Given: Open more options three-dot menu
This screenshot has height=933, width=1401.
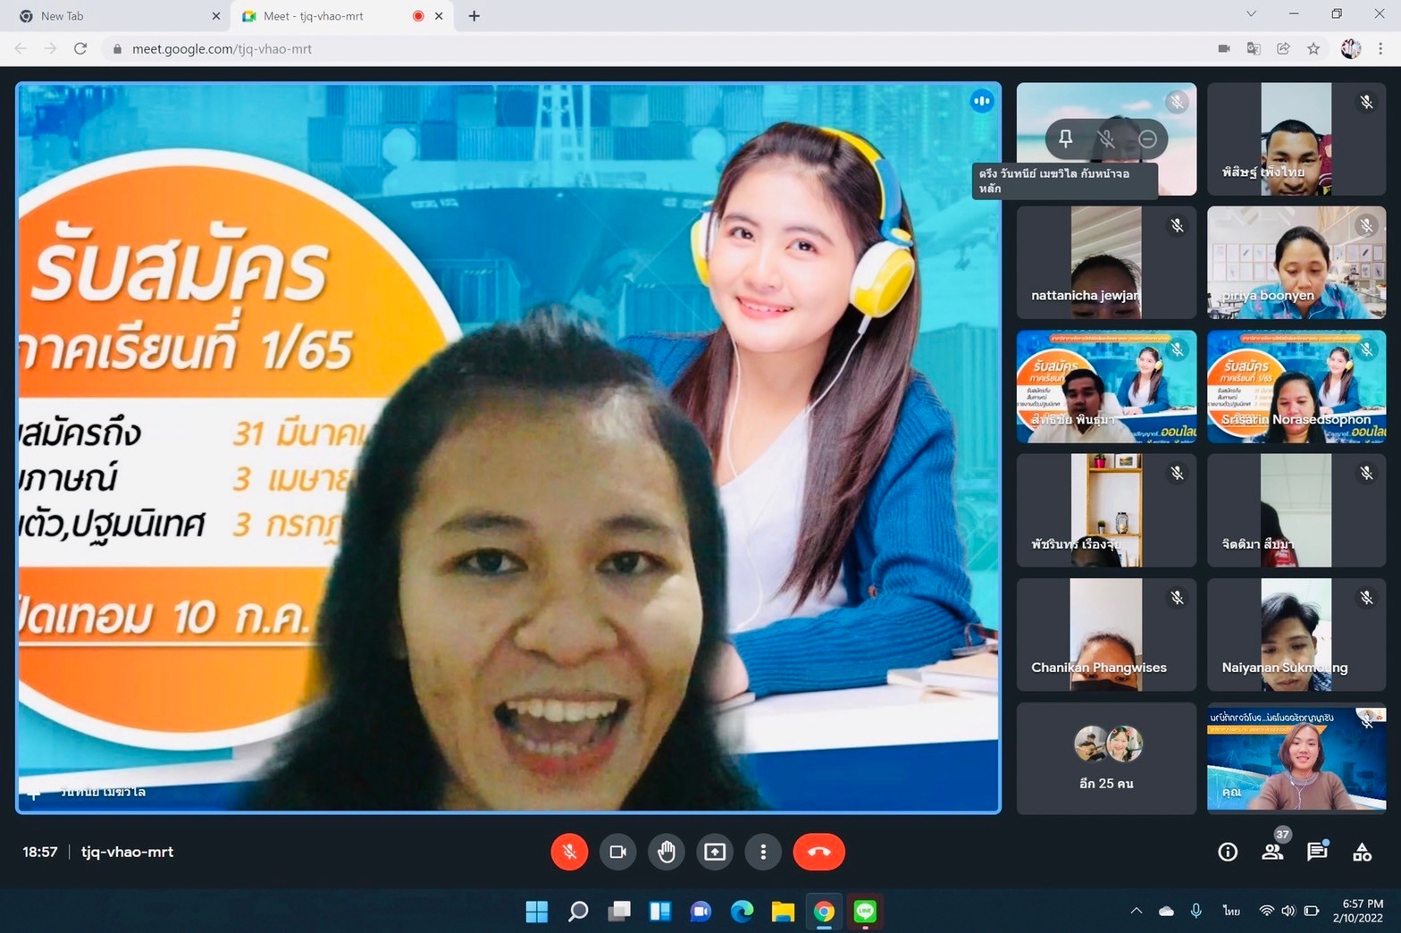Looking at the screenshot, I should click(763, 852).
